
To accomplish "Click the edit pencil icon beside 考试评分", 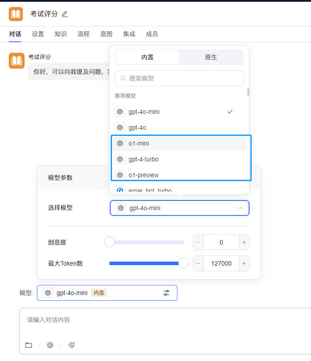I will point(65,14).
